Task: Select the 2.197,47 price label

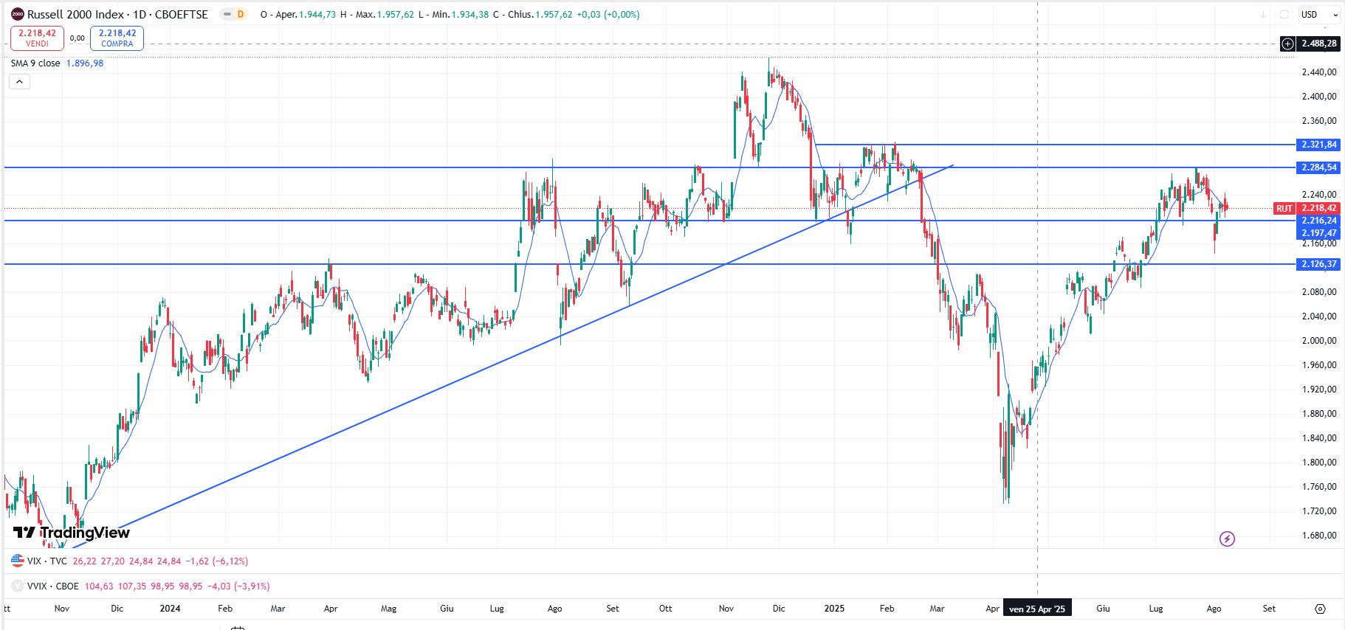Action: 1318,232
